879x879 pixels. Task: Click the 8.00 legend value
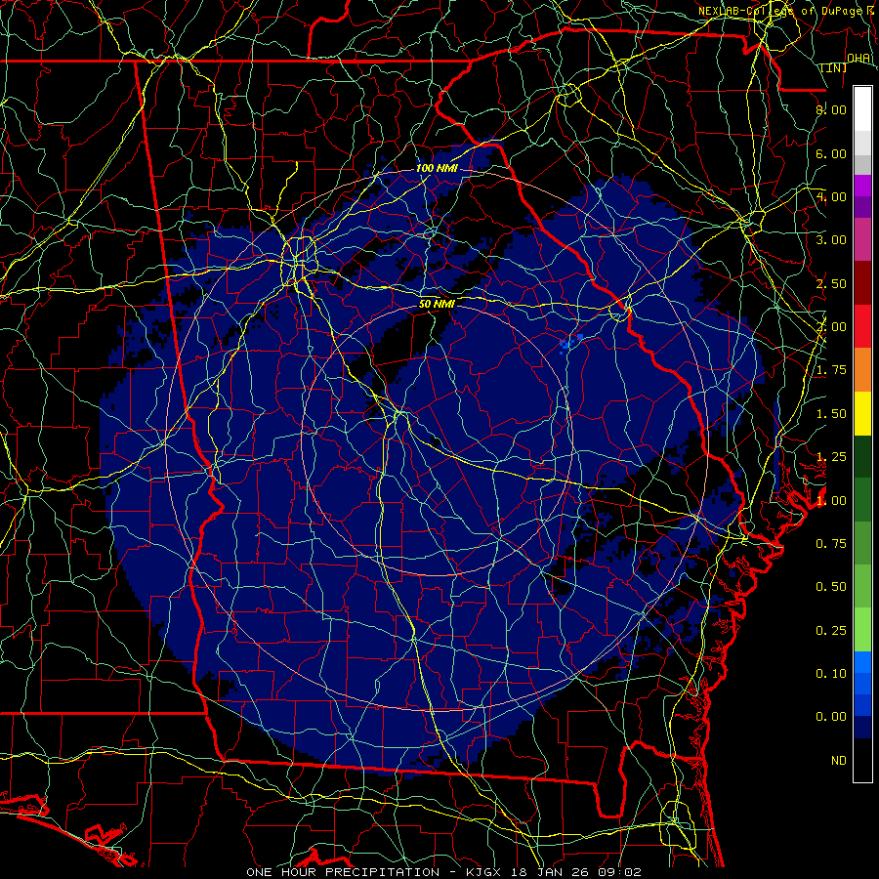point(831,109)
